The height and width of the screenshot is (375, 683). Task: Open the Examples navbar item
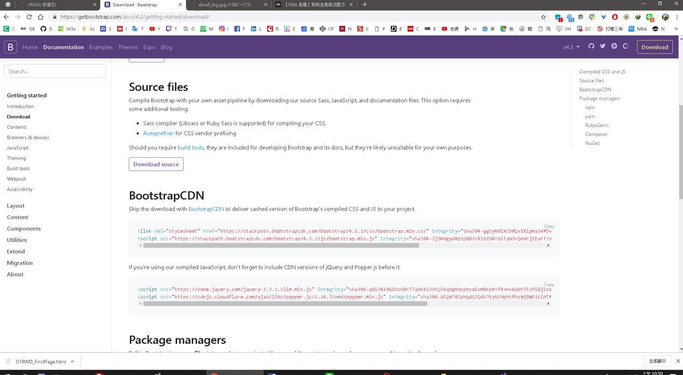click(101, 47)
